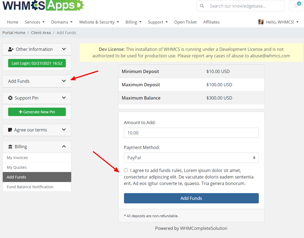
Task: Click the Billing bank icon
Action: click(10, 147)
